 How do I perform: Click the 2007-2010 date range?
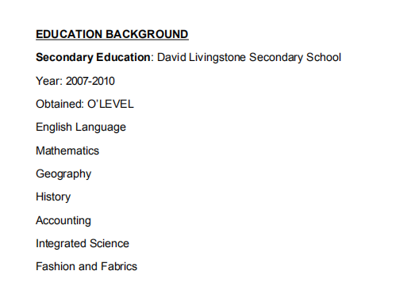point(90,81)
